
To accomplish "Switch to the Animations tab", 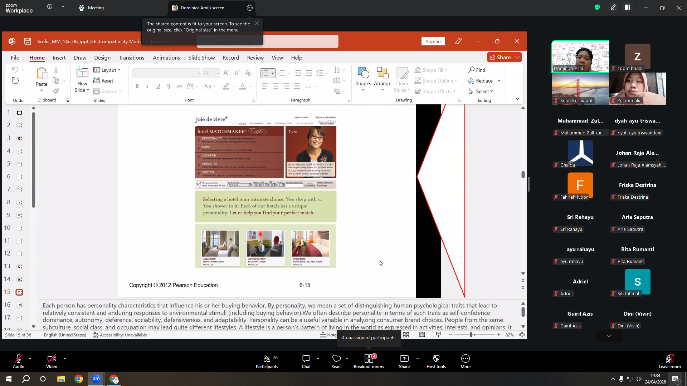I will pyautogui.click(x=166, y=58).
